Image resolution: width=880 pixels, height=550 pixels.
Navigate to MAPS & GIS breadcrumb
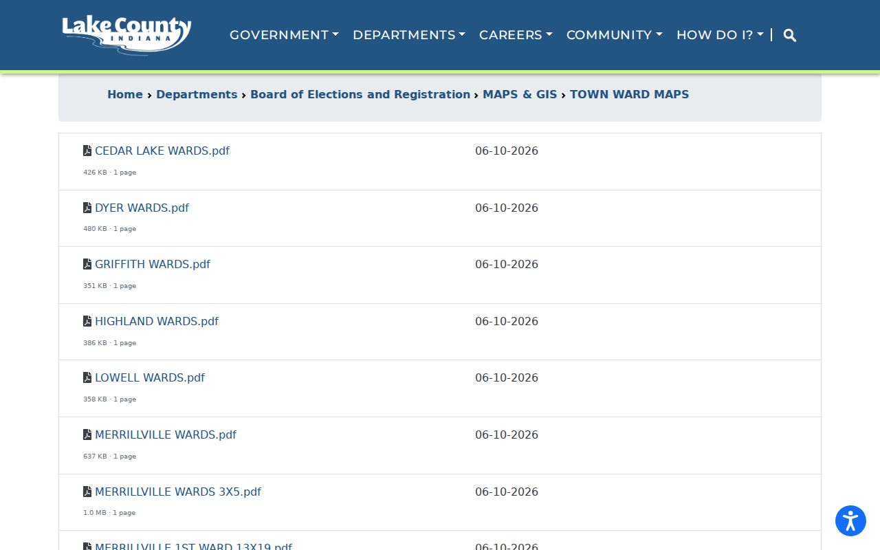520,95
